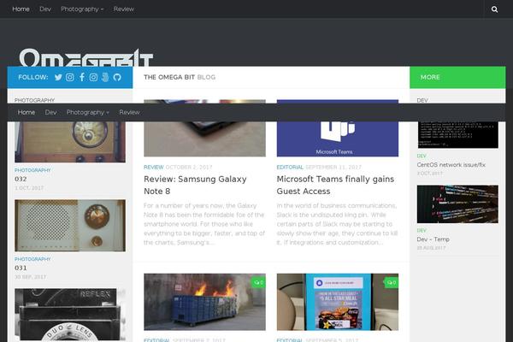Select Home in the sticky nav bar
Image resolution: width=513 pixels, height=342 pixels.
point(27,112)
